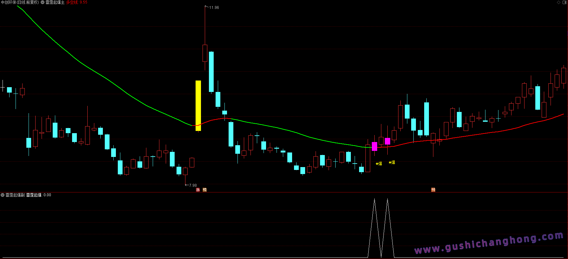Image resolution: width=568 pixels, height=259 pixels.
Task: Click the orange 榜 event marker
Action: (x=204, y=190)
